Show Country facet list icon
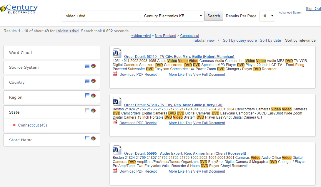 coord(87,81)
